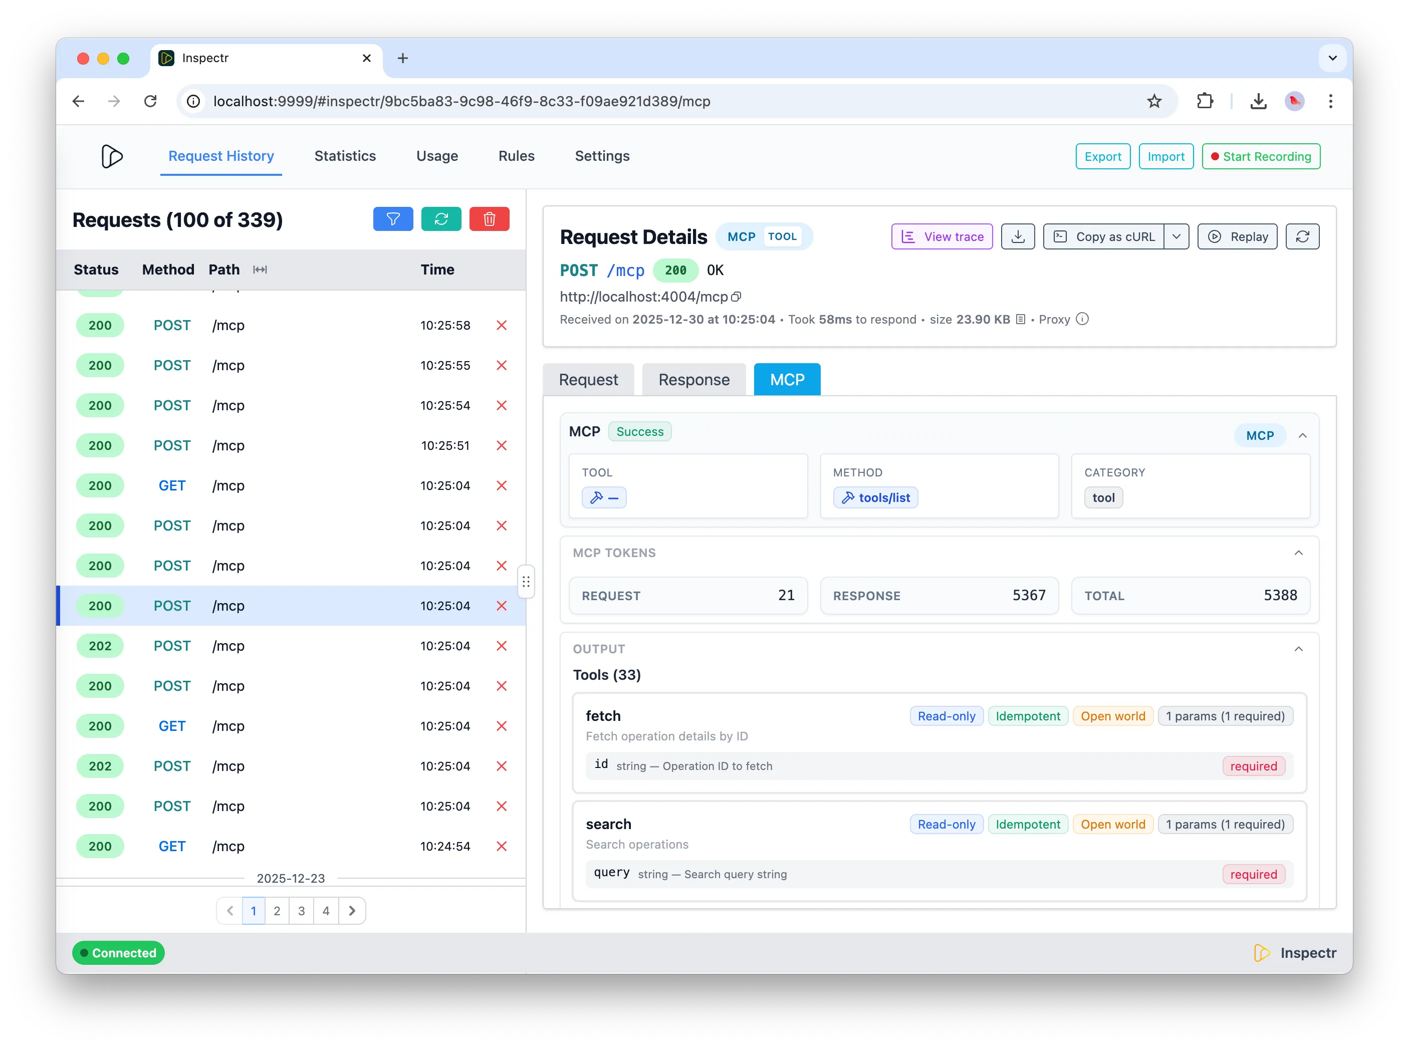Open the Statistics tab
This screenshot has width=1409, height=1048.
pyautogui.click(x=345, y=156)
